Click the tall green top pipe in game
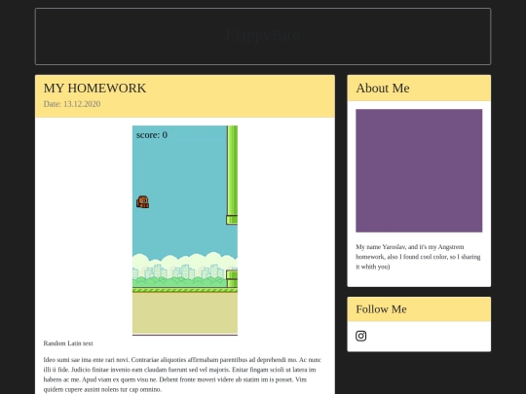Screen dimensions: 526x394 (x=232, y=175)
